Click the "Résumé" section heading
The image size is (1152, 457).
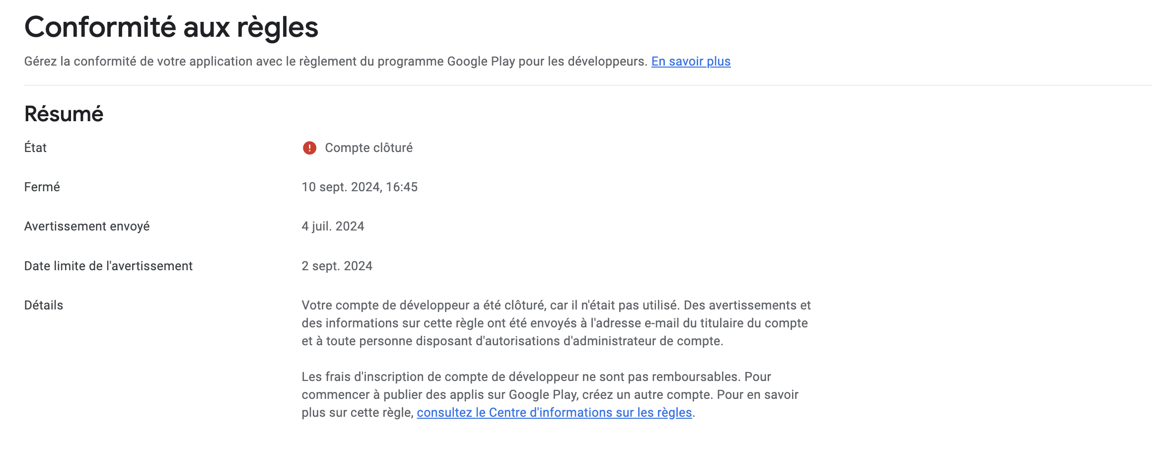click(64, 114)
